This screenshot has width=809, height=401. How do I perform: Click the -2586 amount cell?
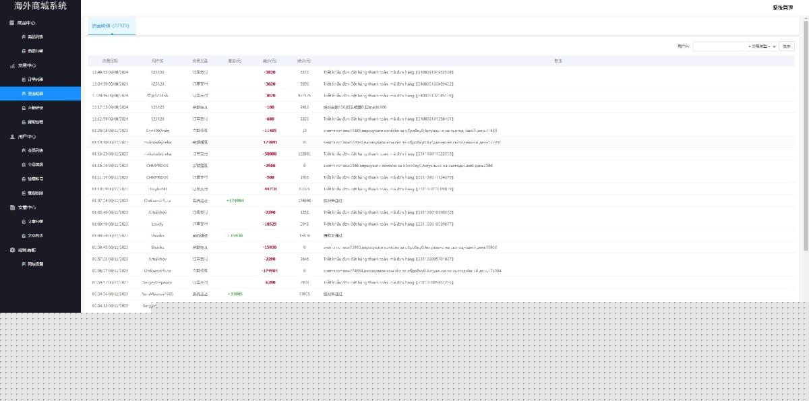pyautogui.click(x=270, y=166)
